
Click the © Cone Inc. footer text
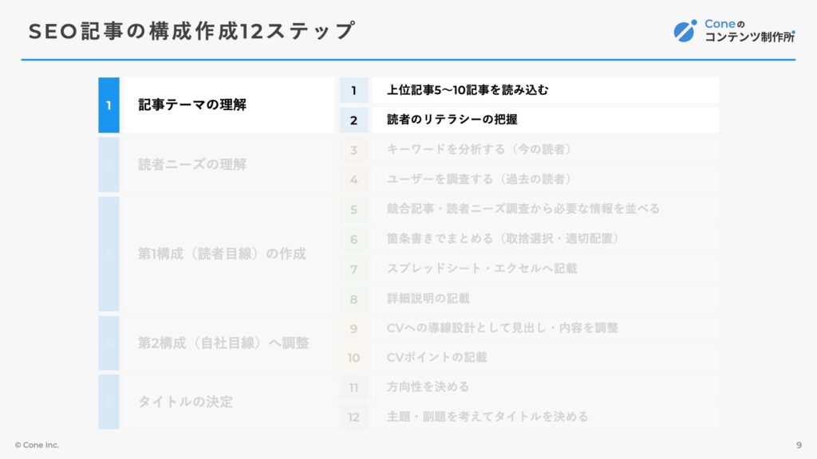click(37, 445)
